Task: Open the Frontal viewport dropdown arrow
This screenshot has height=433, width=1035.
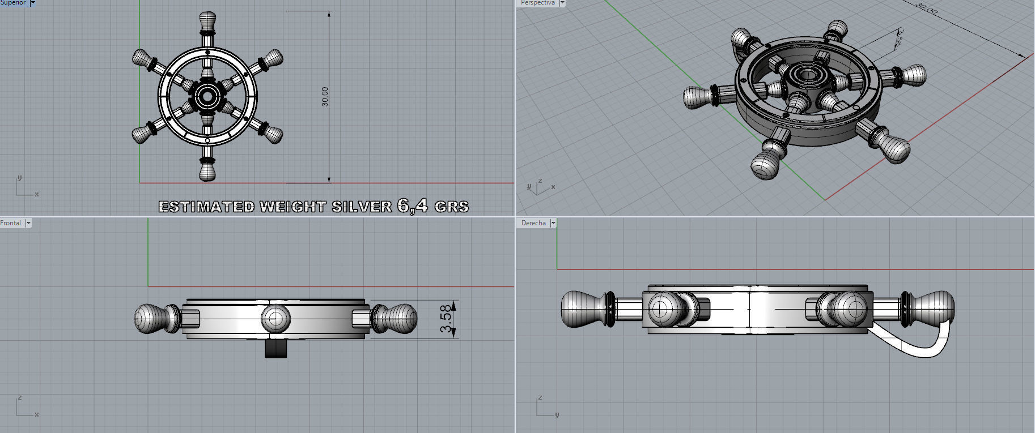Action: pyautogui.click(x=28, y=223)
